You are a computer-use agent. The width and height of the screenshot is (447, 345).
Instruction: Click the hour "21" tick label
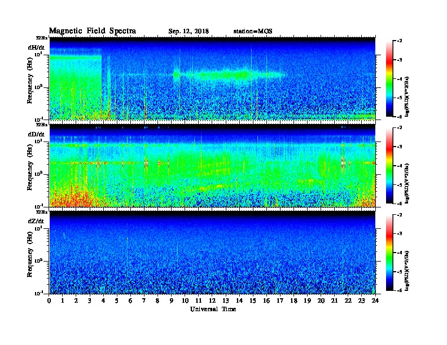(x=334, y=300)
